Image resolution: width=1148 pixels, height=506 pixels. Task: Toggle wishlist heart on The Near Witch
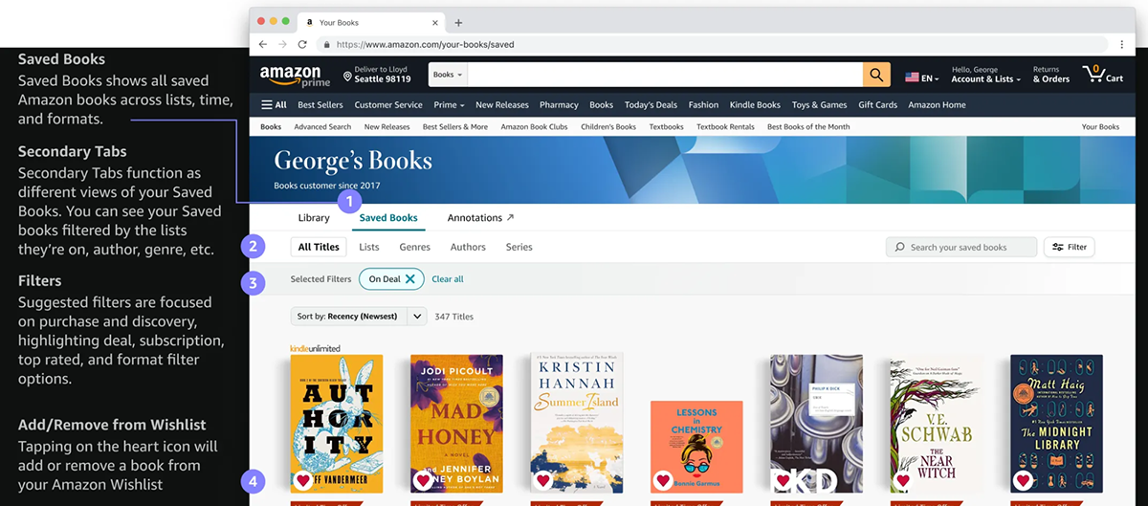point(903,480)
